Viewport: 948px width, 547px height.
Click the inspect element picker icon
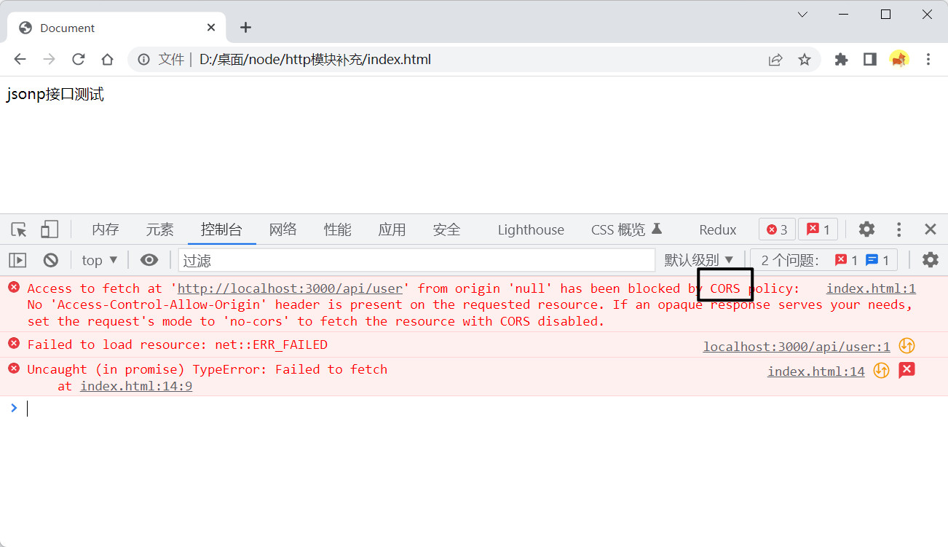(19, 230)
